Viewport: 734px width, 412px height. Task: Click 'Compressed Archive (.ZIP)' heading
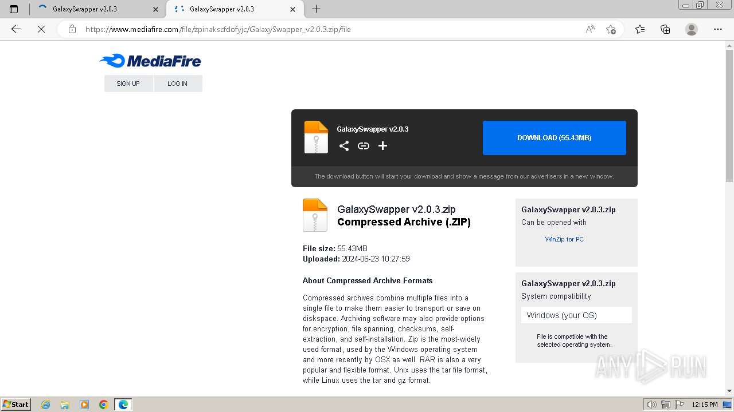[x=404, y=222]
